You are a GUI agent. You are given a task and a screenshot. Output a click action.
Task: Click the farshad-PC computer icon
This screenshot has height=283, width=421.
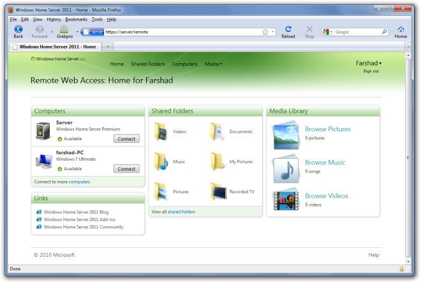44,161
